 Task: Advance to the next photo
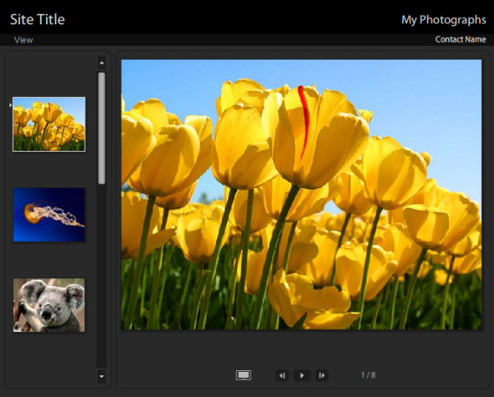click(322, 375)
